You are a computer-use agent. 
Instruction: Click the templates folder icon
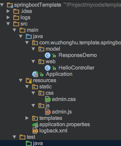(35, 118)
